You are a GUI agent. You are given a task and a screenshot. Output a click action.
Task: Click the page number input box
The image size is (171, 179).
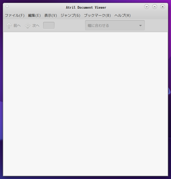click(x=49, y=25)
